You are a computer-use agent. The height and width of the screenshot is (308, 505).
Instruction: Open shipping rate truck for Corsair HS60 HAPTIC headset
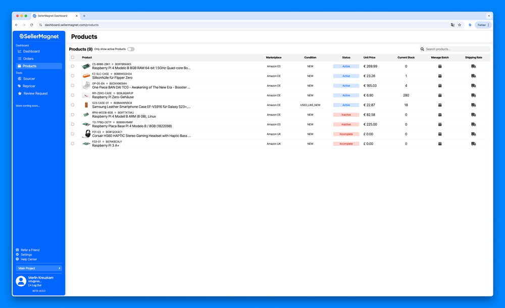(474, 134)
